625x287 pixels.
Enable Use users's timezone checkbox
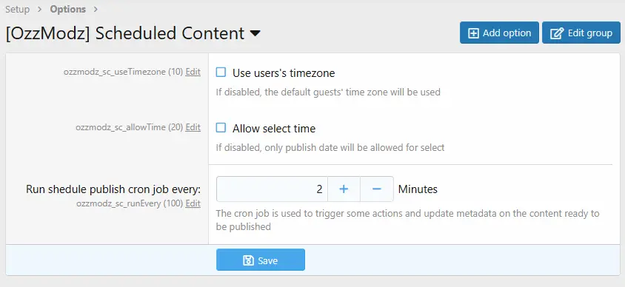(x=221, y=72)
